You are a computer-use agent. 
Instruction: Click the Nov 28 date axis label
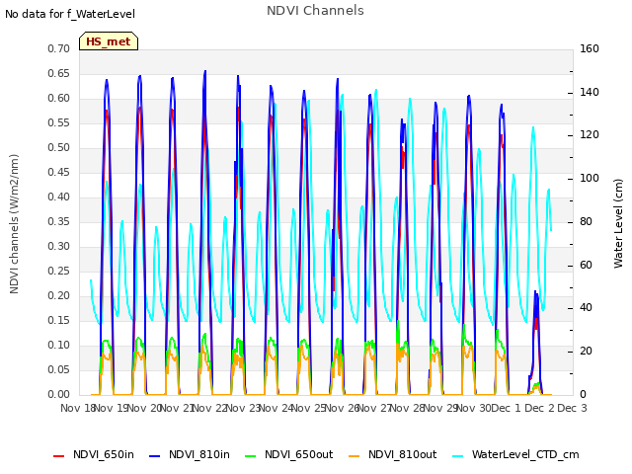pos(408,408)
